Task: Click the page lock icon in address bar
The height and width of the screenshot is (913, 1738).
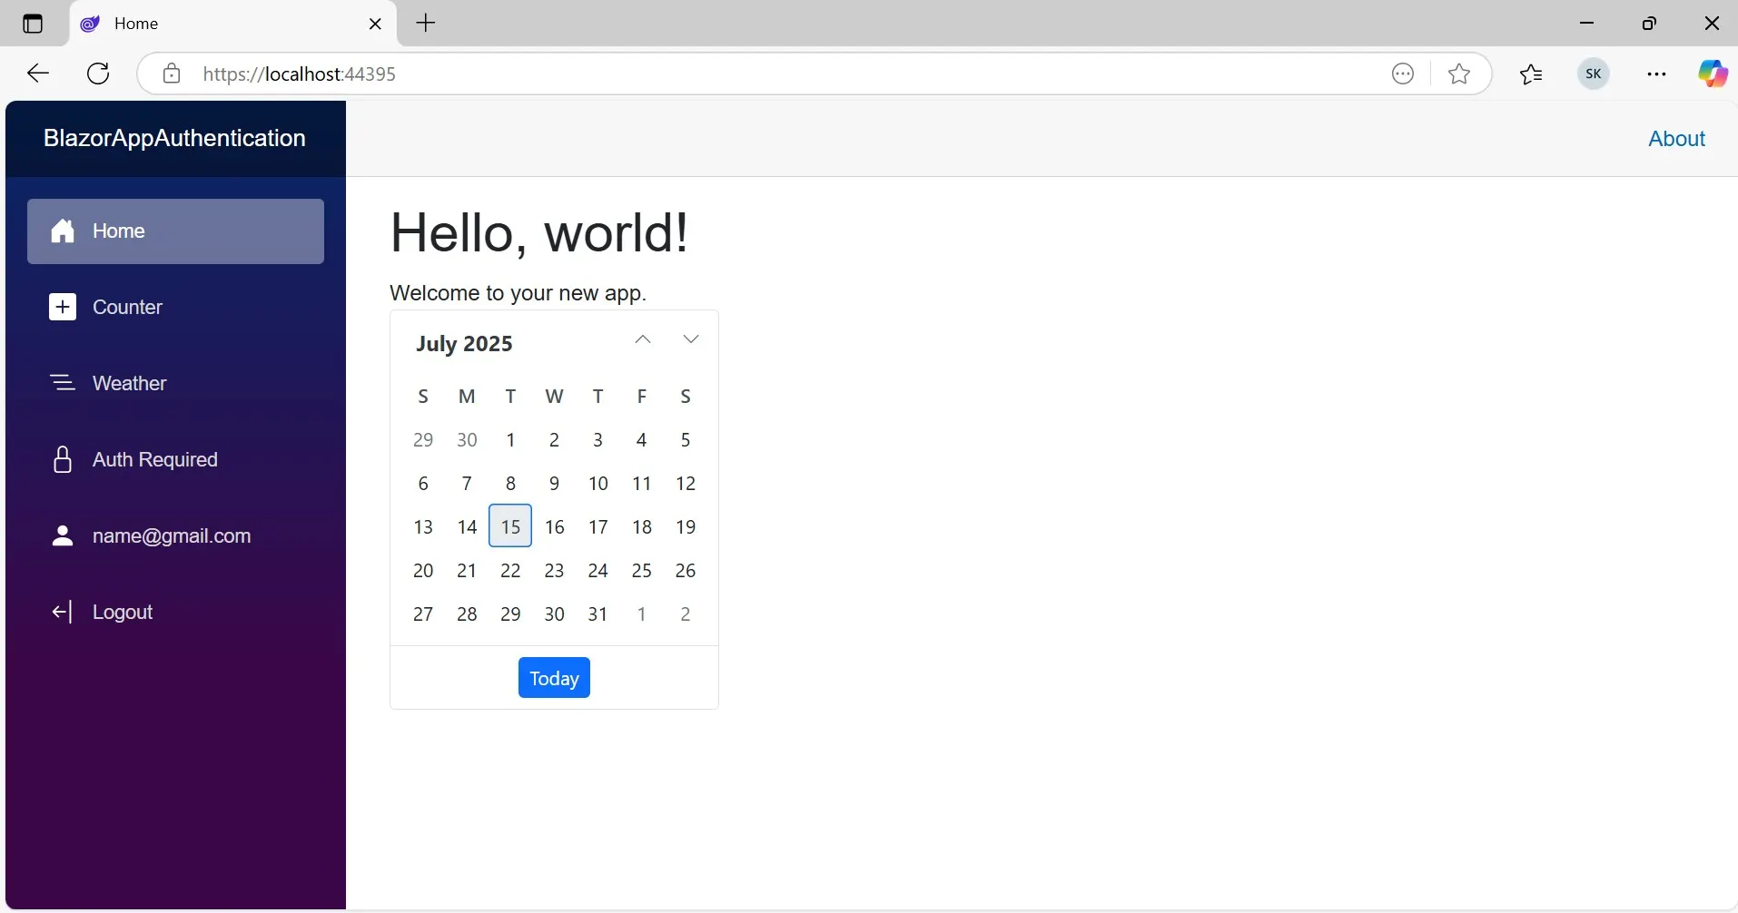Action: [170, 74]
